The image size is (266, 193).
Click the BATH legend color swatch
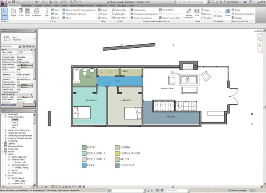(x=84, y=148)
